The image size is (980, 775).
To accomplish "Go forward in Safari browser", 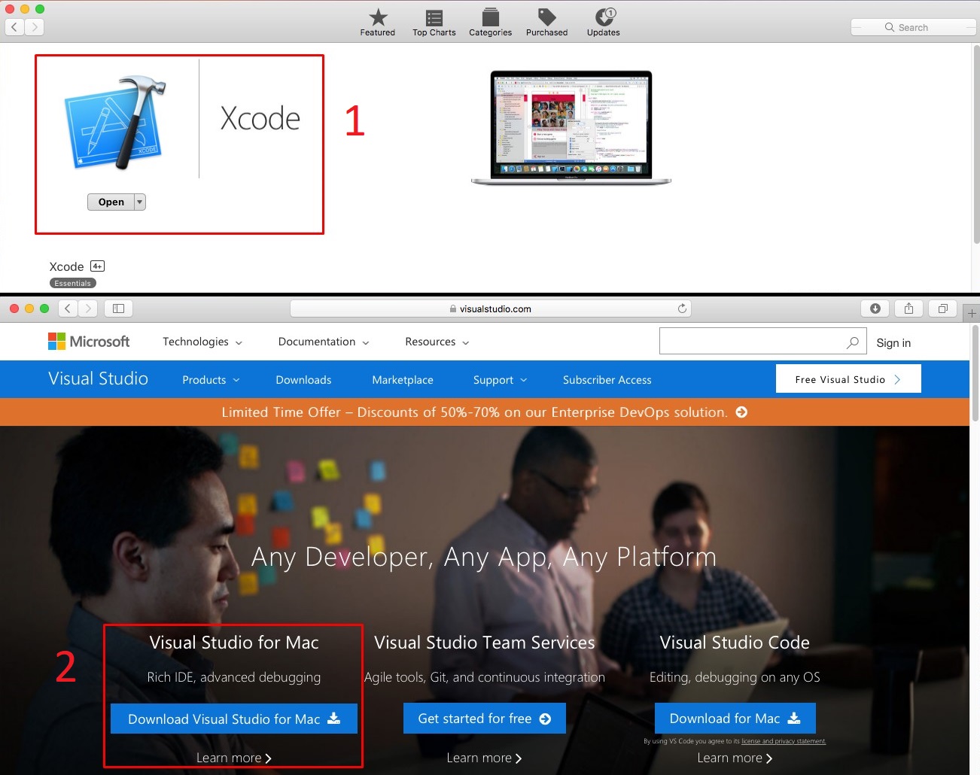I will (x=88, y=308).
